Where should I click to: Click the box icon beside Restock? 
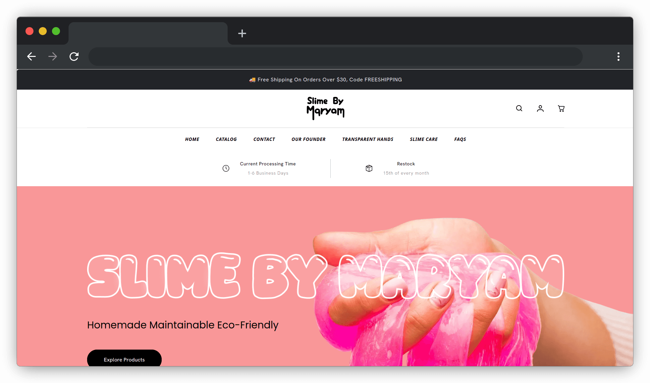pos(369,168)
